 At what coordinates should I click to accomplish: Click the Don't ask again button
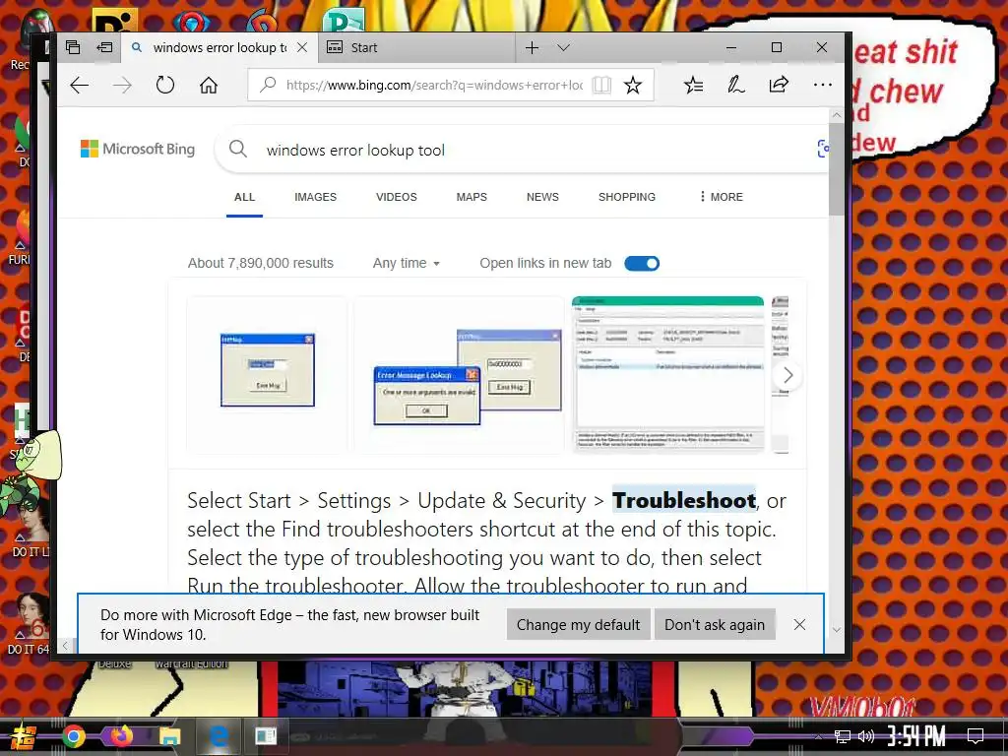click(715, 625)
